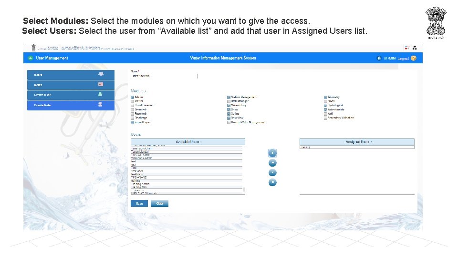Move selected user back to Available list
The image size is (458, 257).
(x=272, y=173)
